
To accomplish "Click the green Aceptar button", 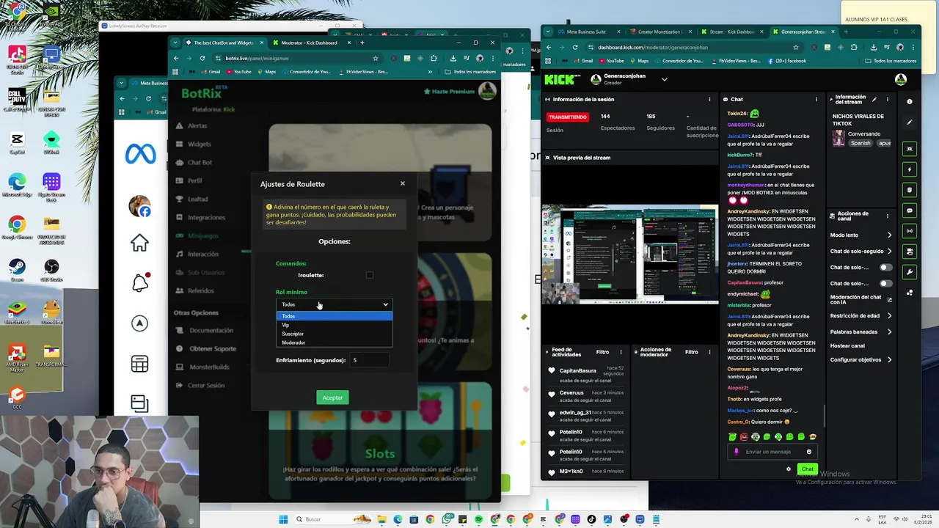I will coord(332,397).
